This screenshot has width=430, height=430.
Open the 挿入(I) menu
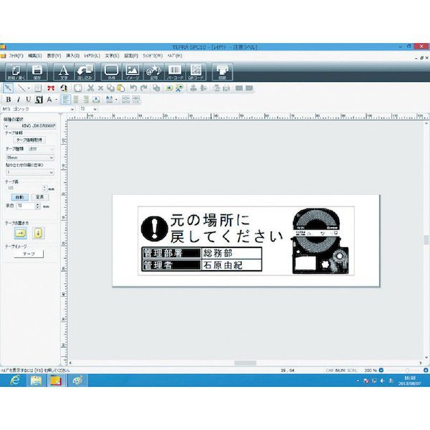coord(72,55)
